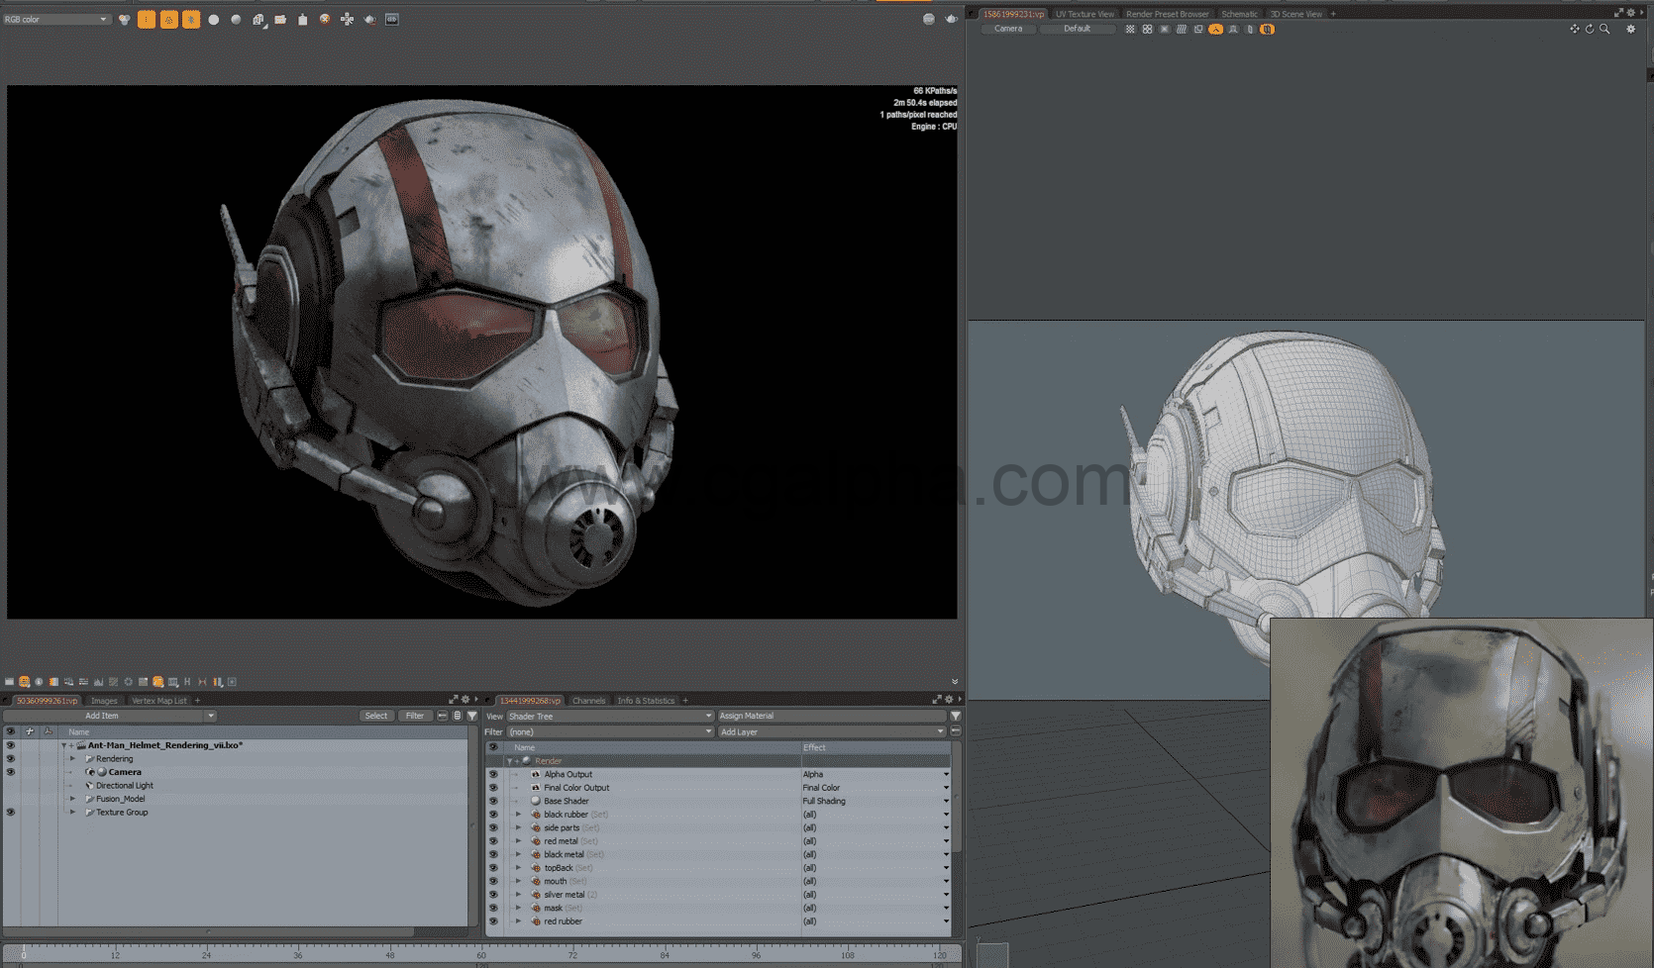Screen dimensions: 1654x968
Task: Open the Shader Tree view dropdown
Action: 610,716
